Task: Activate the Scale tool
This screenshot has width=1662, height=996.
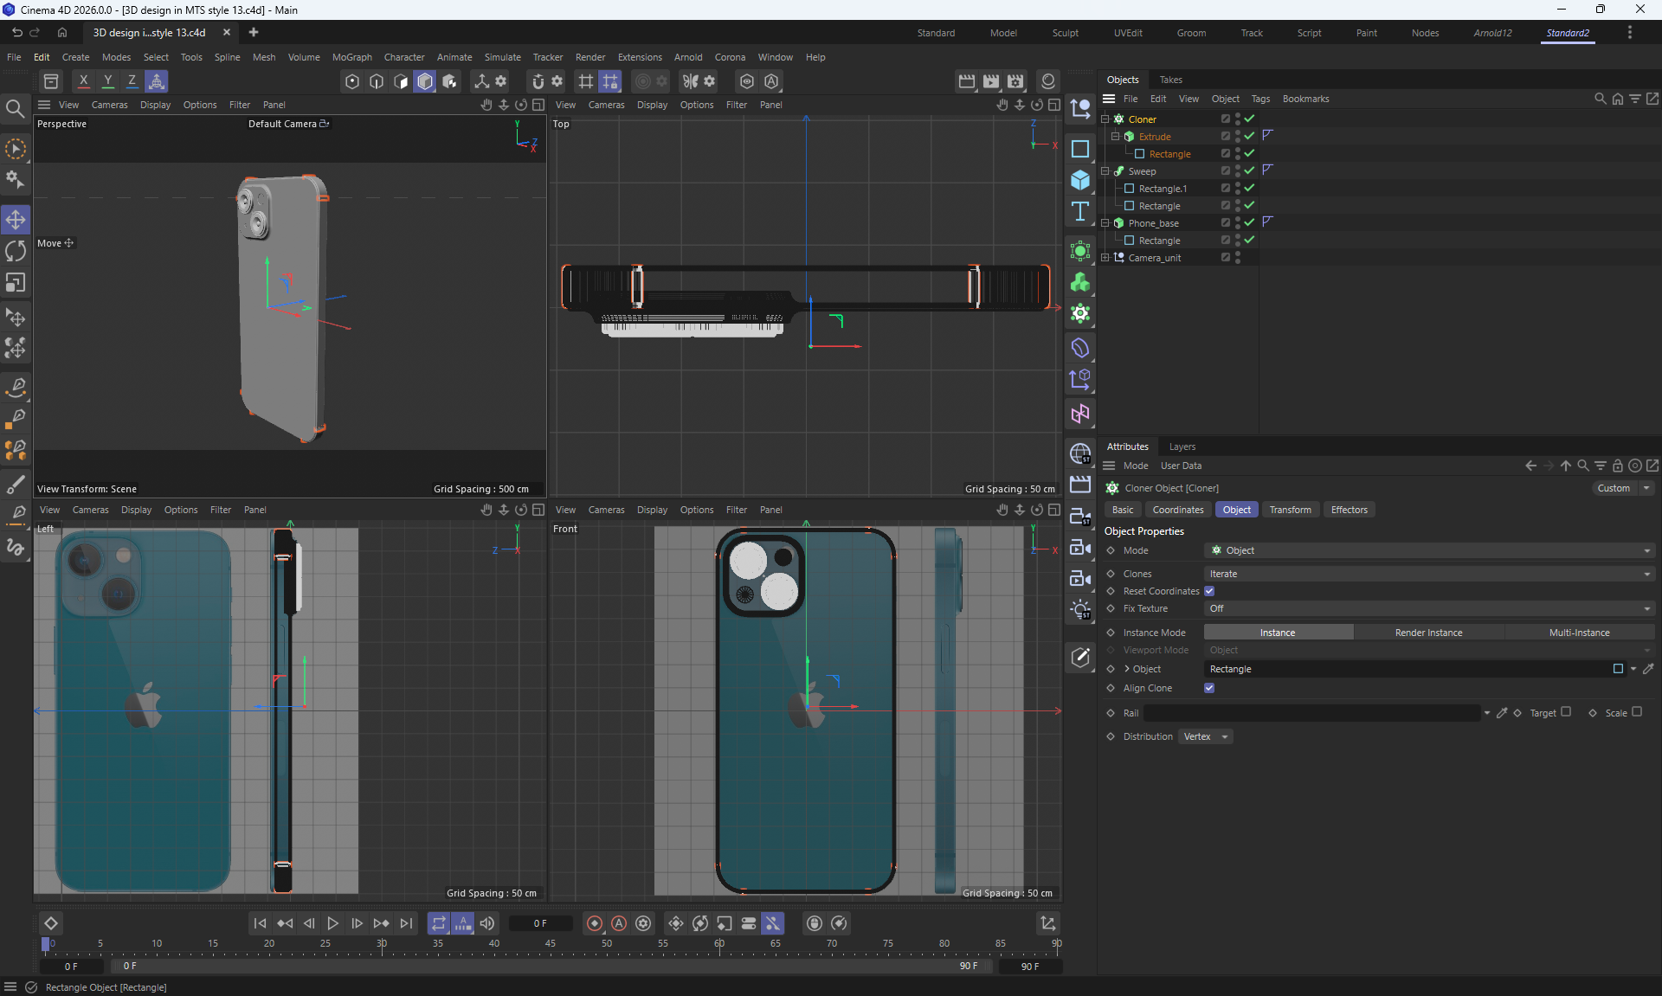Action: click(16, 283)
